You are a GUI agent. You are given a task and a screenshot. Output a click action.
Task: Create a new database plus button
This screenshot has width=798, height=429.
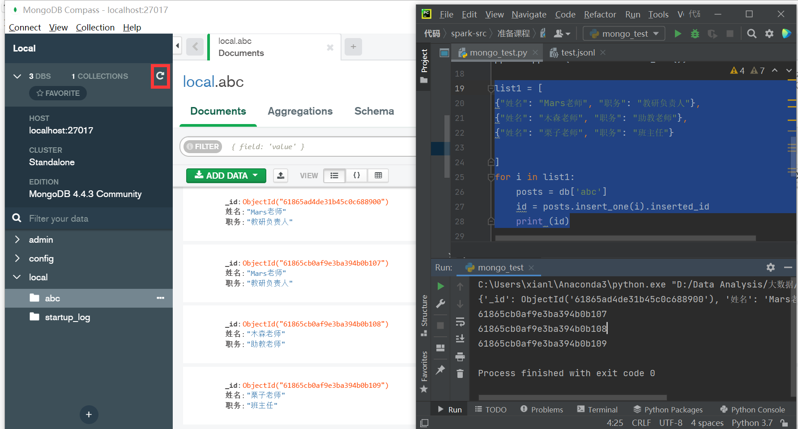pyautogui.click(x=89, y=415)
